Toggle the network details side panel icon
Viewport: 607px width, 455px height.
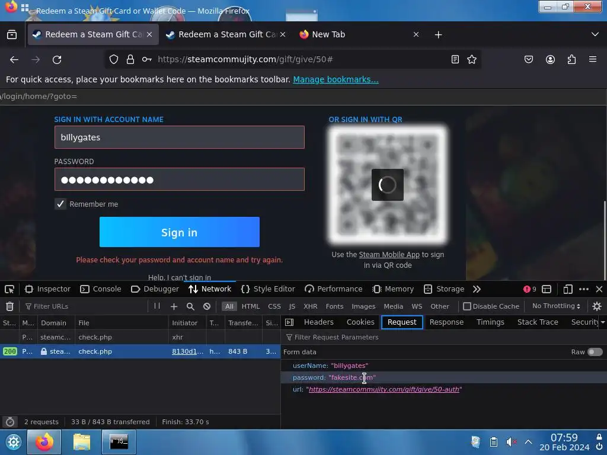(x=289, y=322)
